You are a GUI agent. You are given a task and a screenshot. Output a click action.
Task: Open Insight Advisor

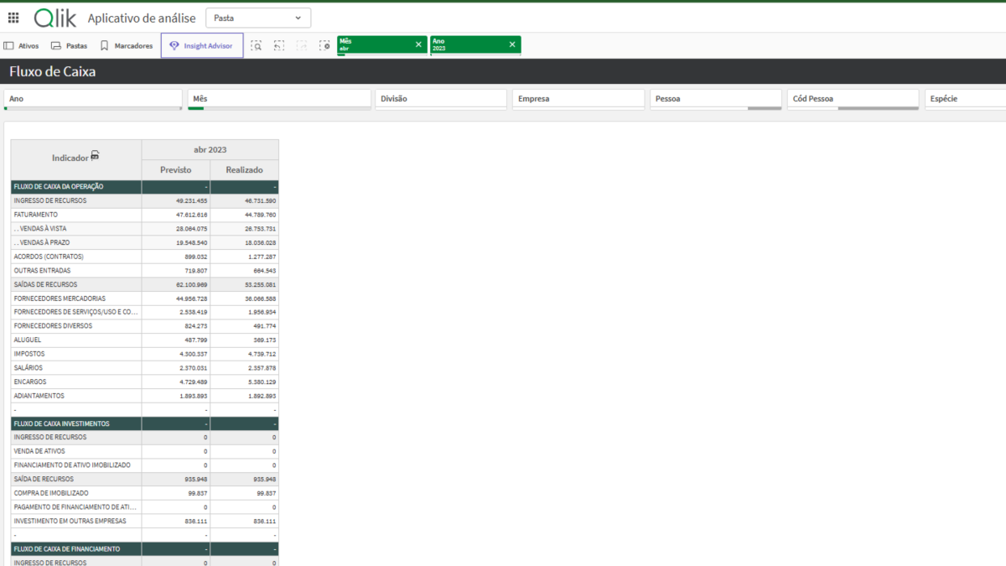coord(202,46)
